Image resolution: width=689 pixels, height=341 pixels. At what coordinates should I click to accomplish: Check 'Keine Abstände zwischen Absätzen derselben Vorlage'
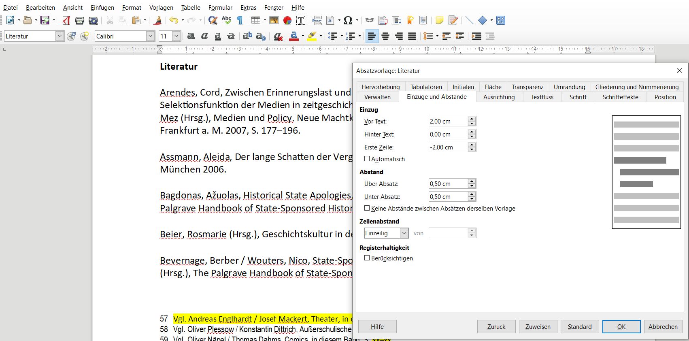[367, 208]
